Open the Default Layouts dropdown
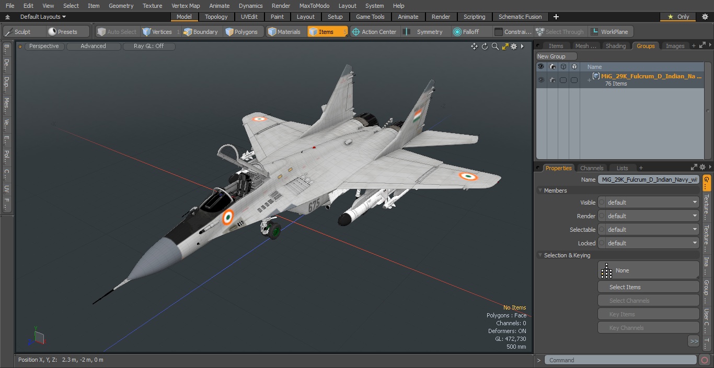Viewport: 714px width, 368px height. point(43,17)
